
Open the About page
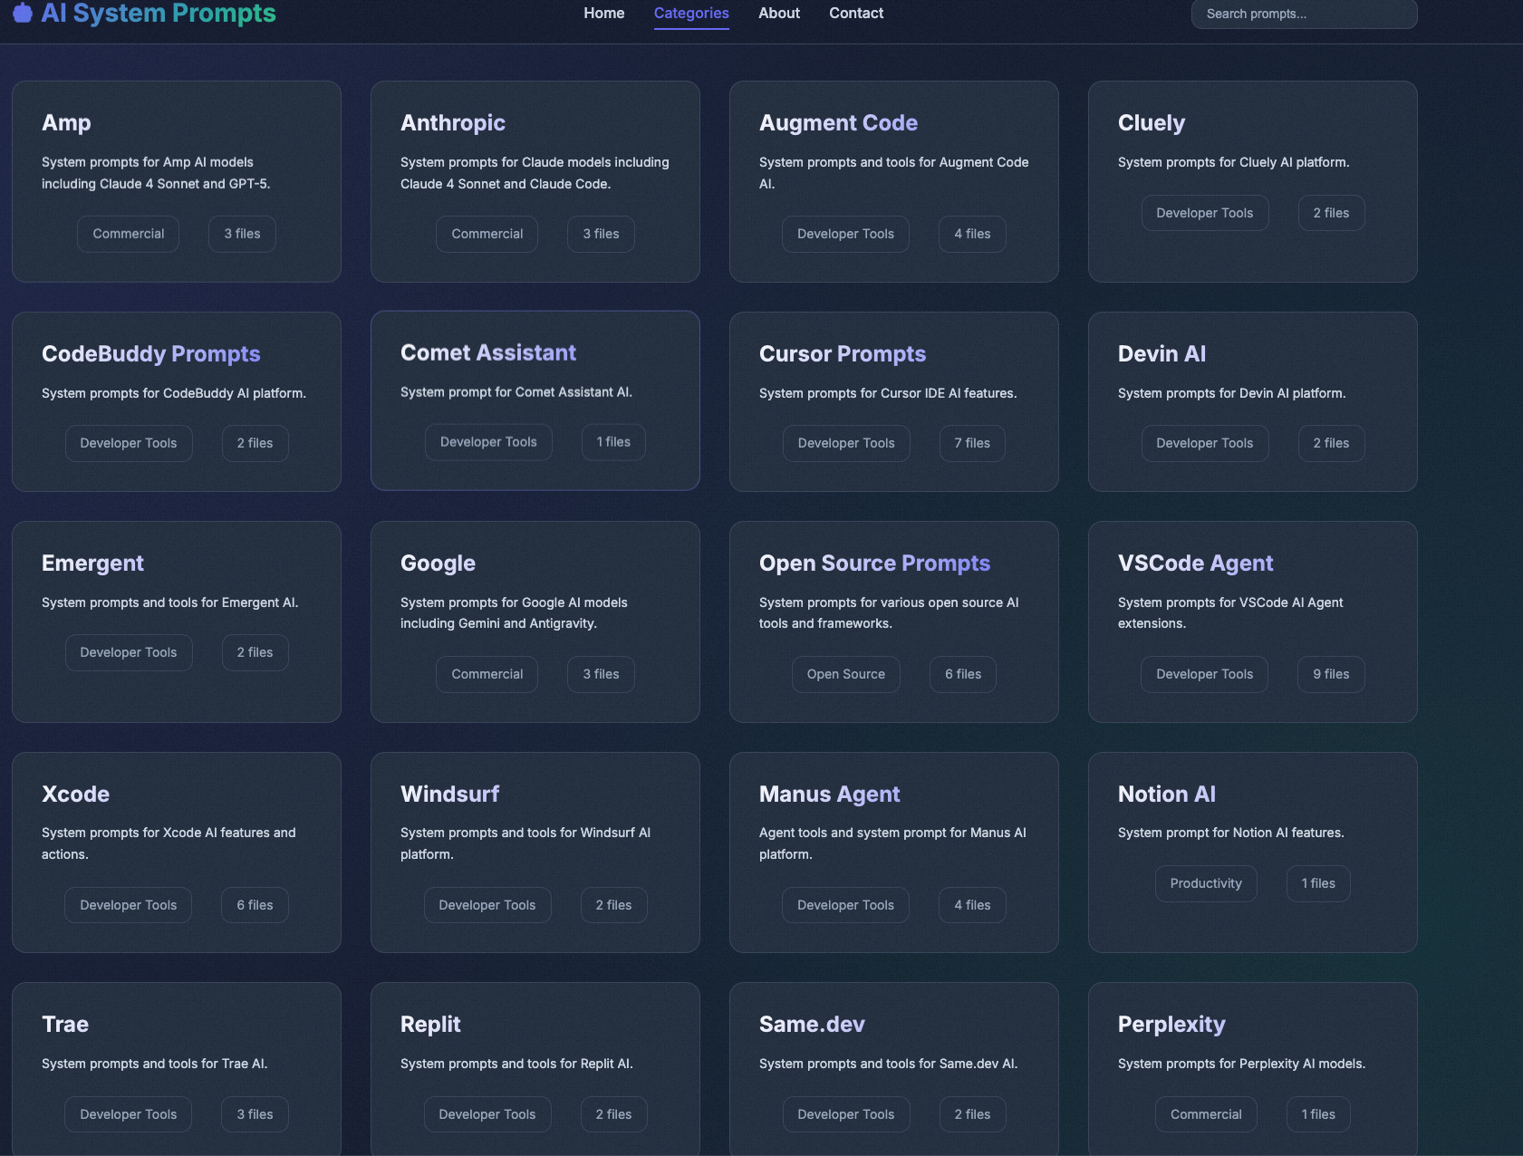778,13
